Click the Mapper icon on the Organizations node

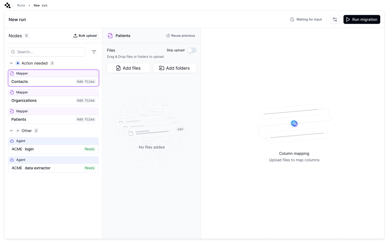point(12,92)
